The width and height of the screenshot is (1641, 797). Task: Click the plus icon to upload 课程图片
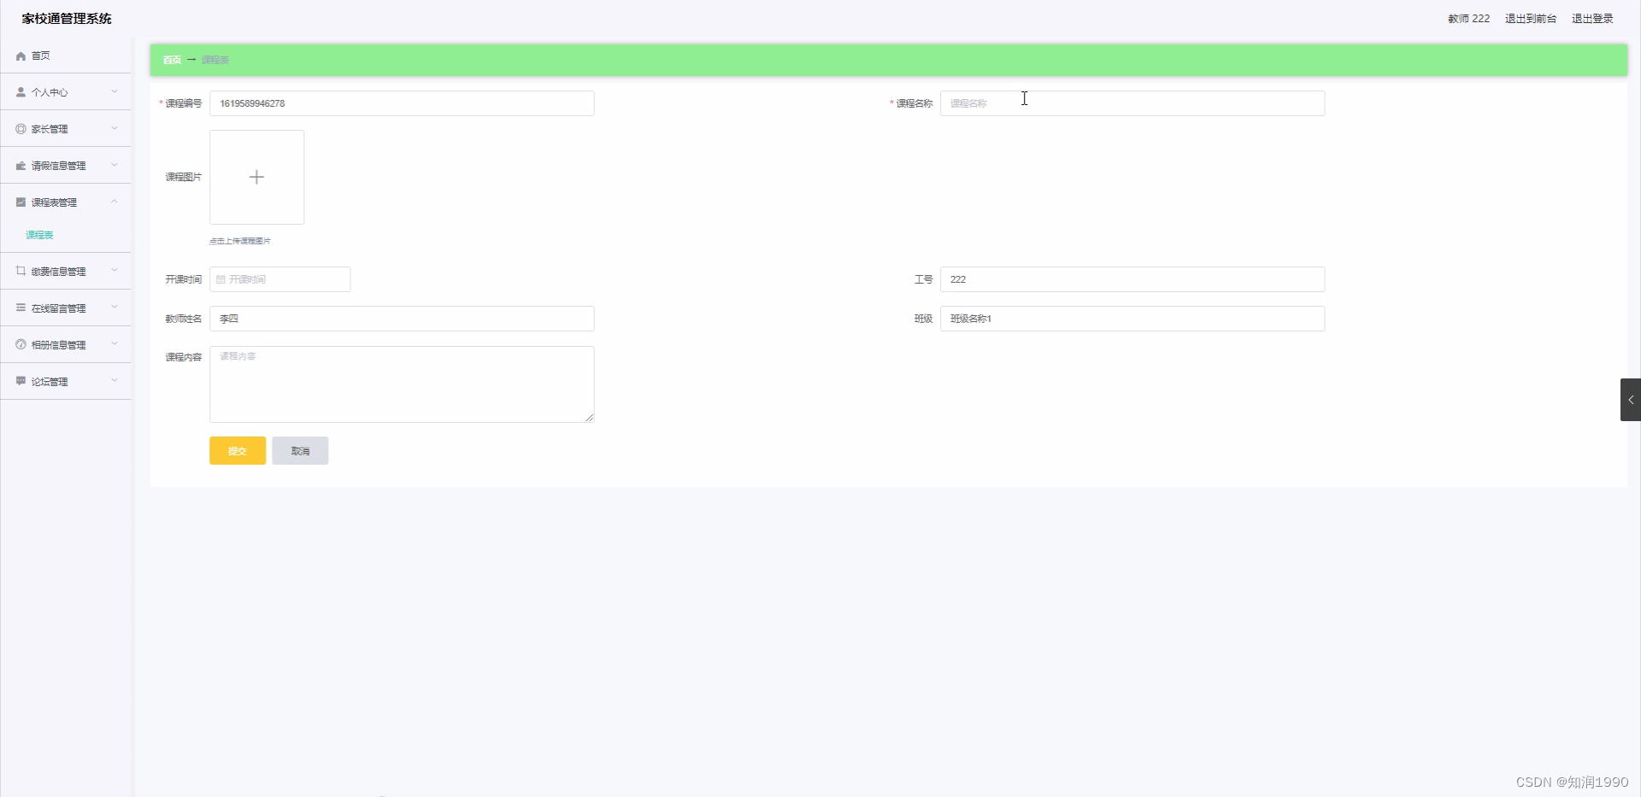[256, 177]
